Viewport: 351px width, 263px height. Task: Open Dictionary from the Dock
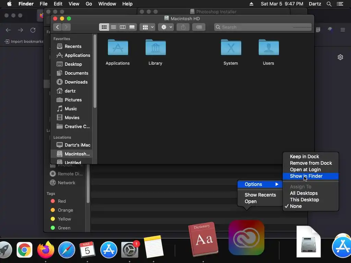coord(203,239)
